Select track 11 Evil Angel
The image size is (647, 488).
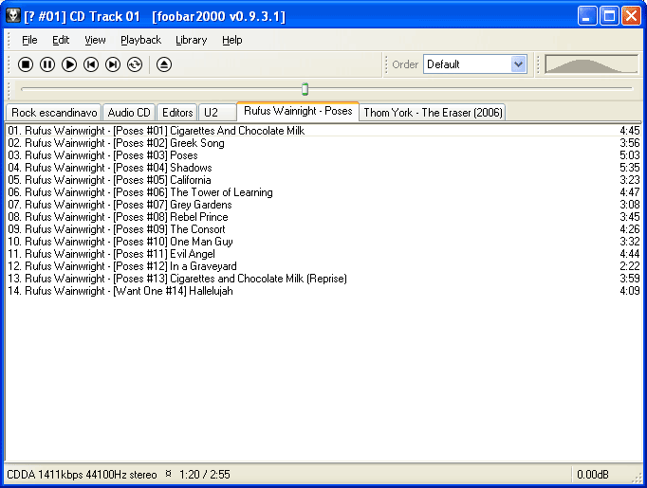(x=323, y=254)
